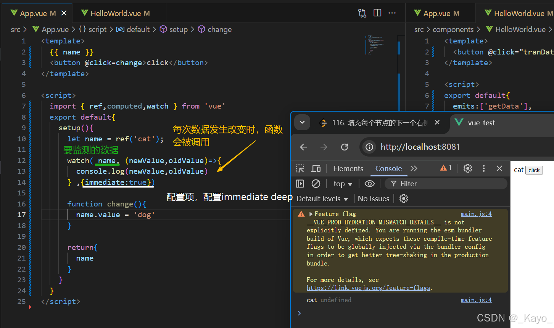Open the top context dropdown
This screenshot has height=328, width=554.
pyautogui.click(x=343, y=184)
